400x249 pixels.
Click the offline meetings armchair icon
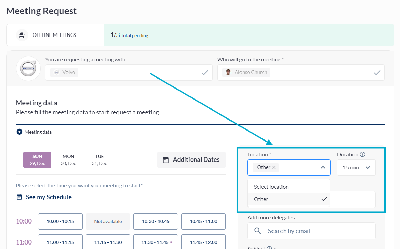pyautogui.click(x=22, y=35)
